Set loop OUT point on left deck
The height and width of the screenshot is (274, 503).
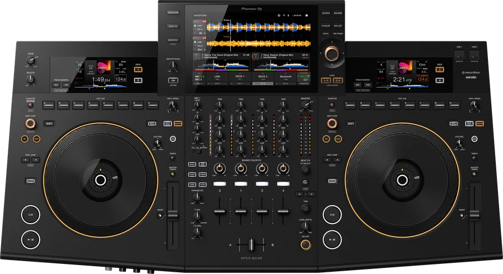[x=36, y=139]
